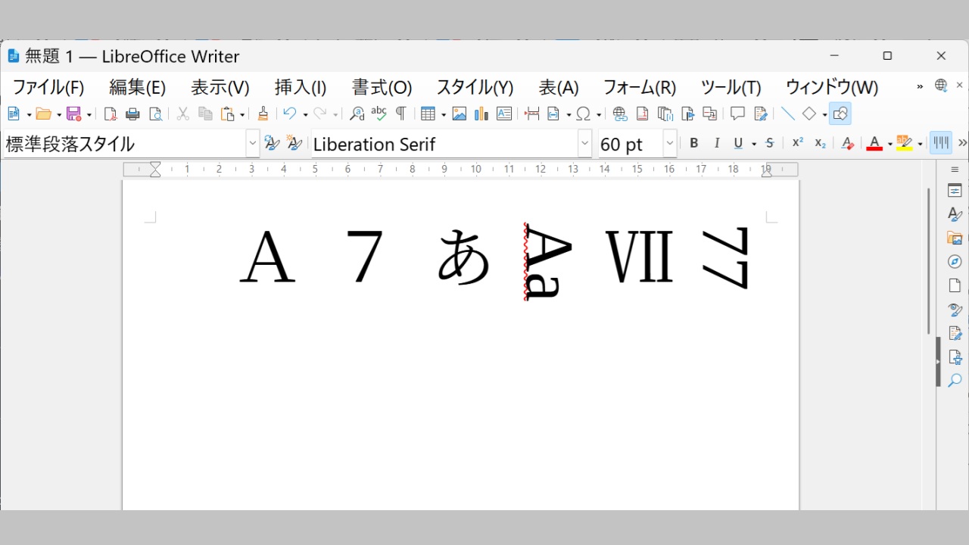Export document directly as PDF
The width and height of the screenshot is (969, 545).
(110, 114)
